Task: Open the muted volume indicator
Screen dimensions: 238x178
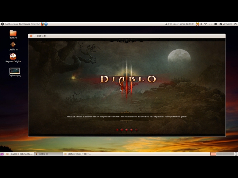Action: (210, 24)
